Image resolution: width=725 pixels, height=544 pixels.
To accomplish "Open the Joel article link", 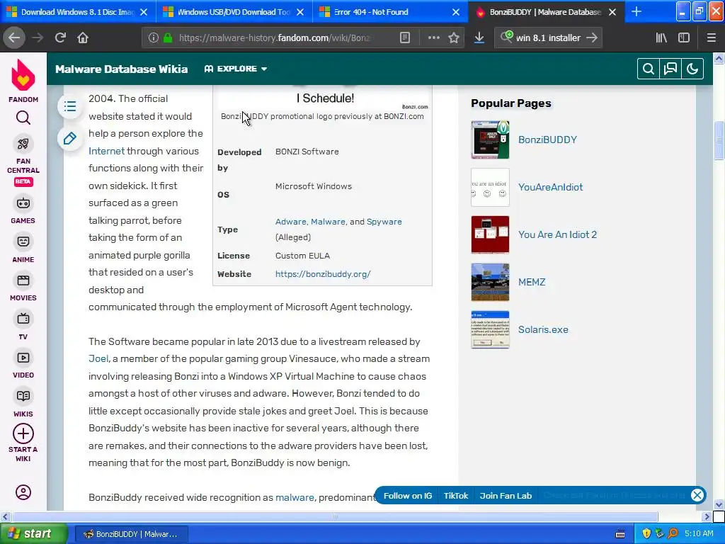I will [98, 358].
